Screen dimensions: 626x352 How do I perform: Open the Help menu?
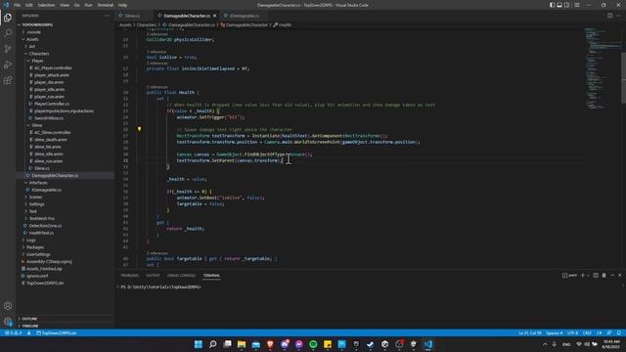pyautogui.click(x=122, y=5)
